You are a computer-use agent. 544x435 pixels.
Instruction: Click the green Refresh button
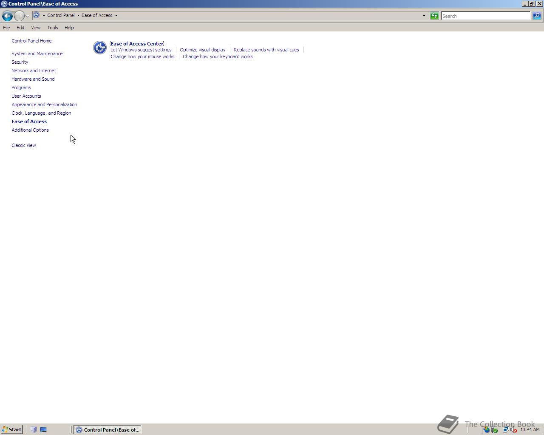[x=434, y=16]
